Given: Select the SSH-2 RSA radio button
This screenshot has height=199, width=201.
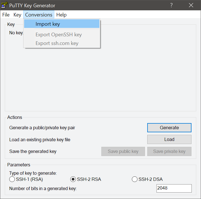Looking at the screenshot, I should (x=73, y=179).
